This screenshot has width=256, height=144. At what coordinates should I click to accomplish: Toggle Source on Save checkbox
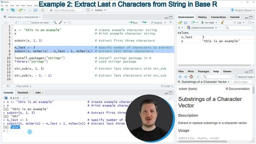29,23
